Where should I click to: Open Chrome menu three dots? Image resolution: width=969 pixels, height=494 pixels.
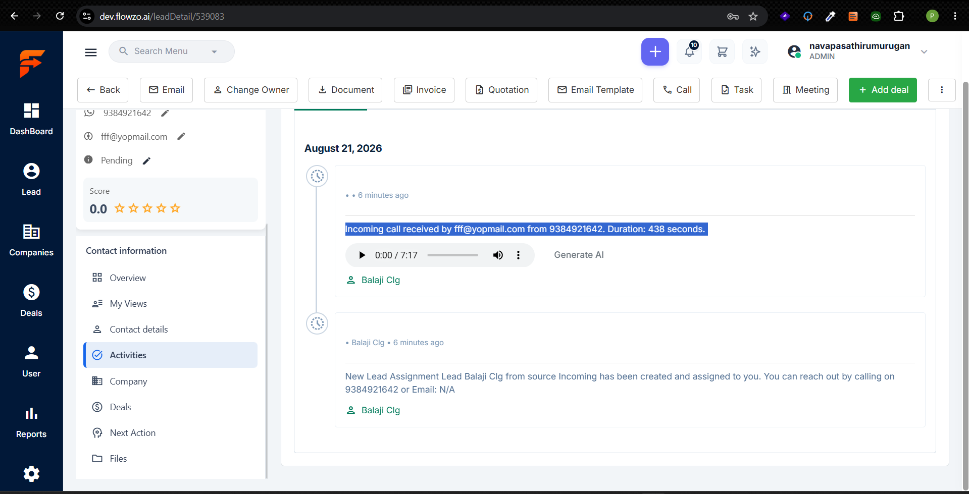[955, 16]
